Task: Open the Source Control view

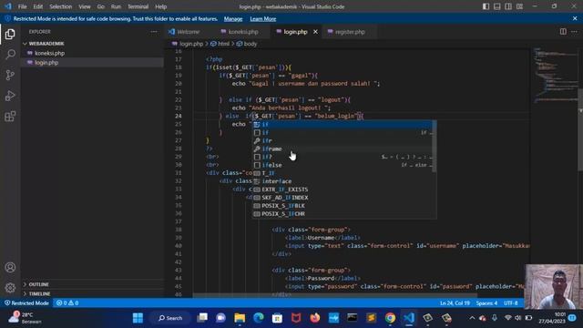Action: click(x=10, y=75)
